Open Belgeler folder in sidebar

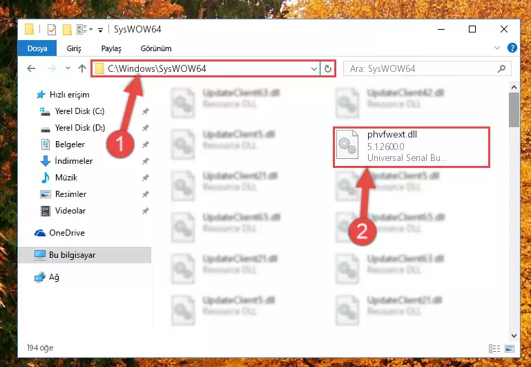[70, 144]
